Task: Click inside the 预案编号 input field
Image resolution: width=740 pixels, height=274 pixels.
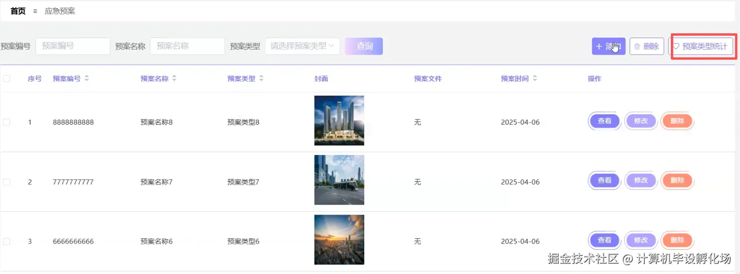Action: click(x=72, y=46)
